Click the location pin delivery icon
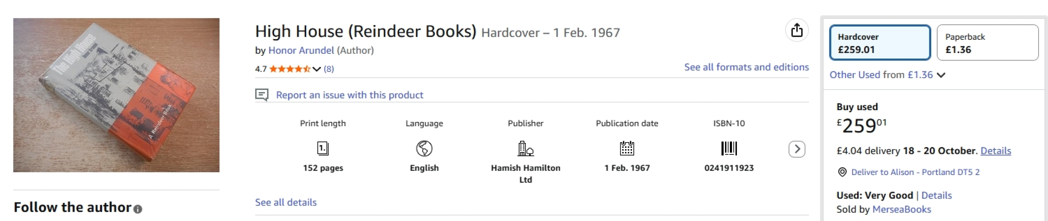Screen dimensions: 1048x221 click(x=842, y=172)
